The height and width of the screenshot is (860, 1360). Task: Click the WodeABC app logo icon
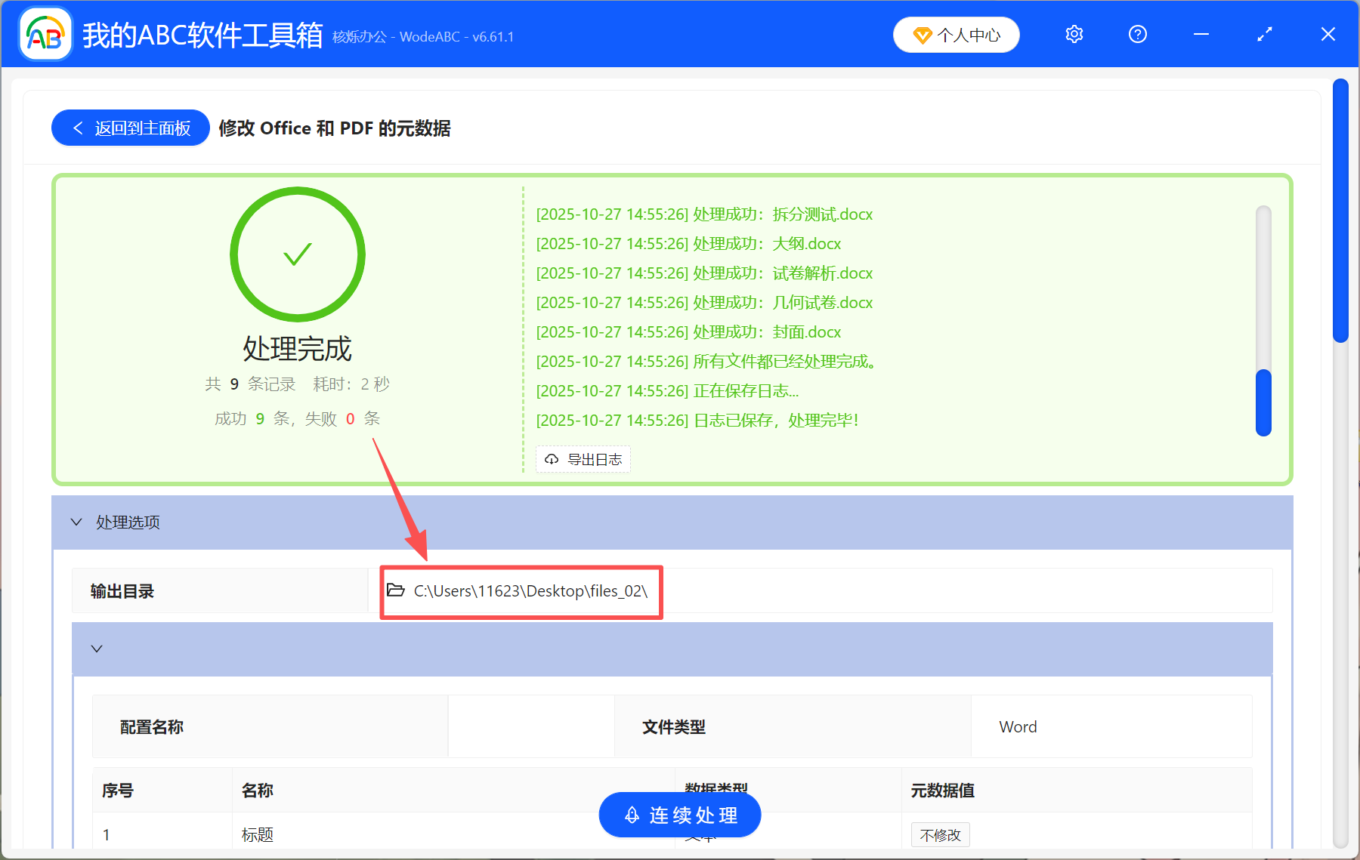(45, 34)
